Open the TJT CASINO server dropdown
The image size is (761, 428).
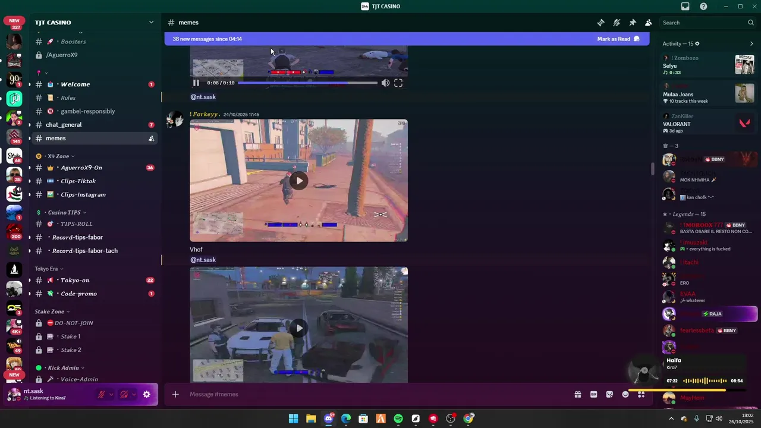coord(151,23)
